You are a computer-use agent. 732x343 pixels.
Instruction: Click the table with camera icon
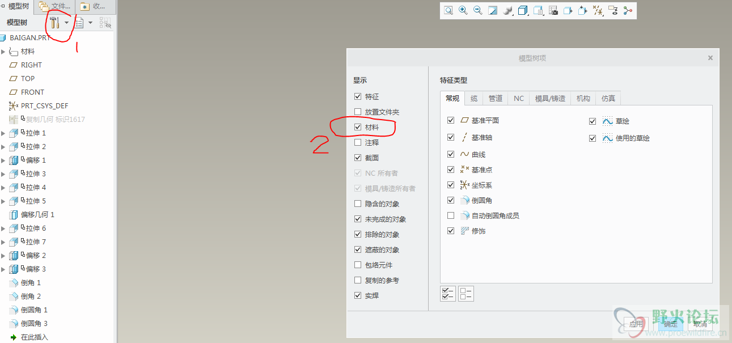point(553,11)
